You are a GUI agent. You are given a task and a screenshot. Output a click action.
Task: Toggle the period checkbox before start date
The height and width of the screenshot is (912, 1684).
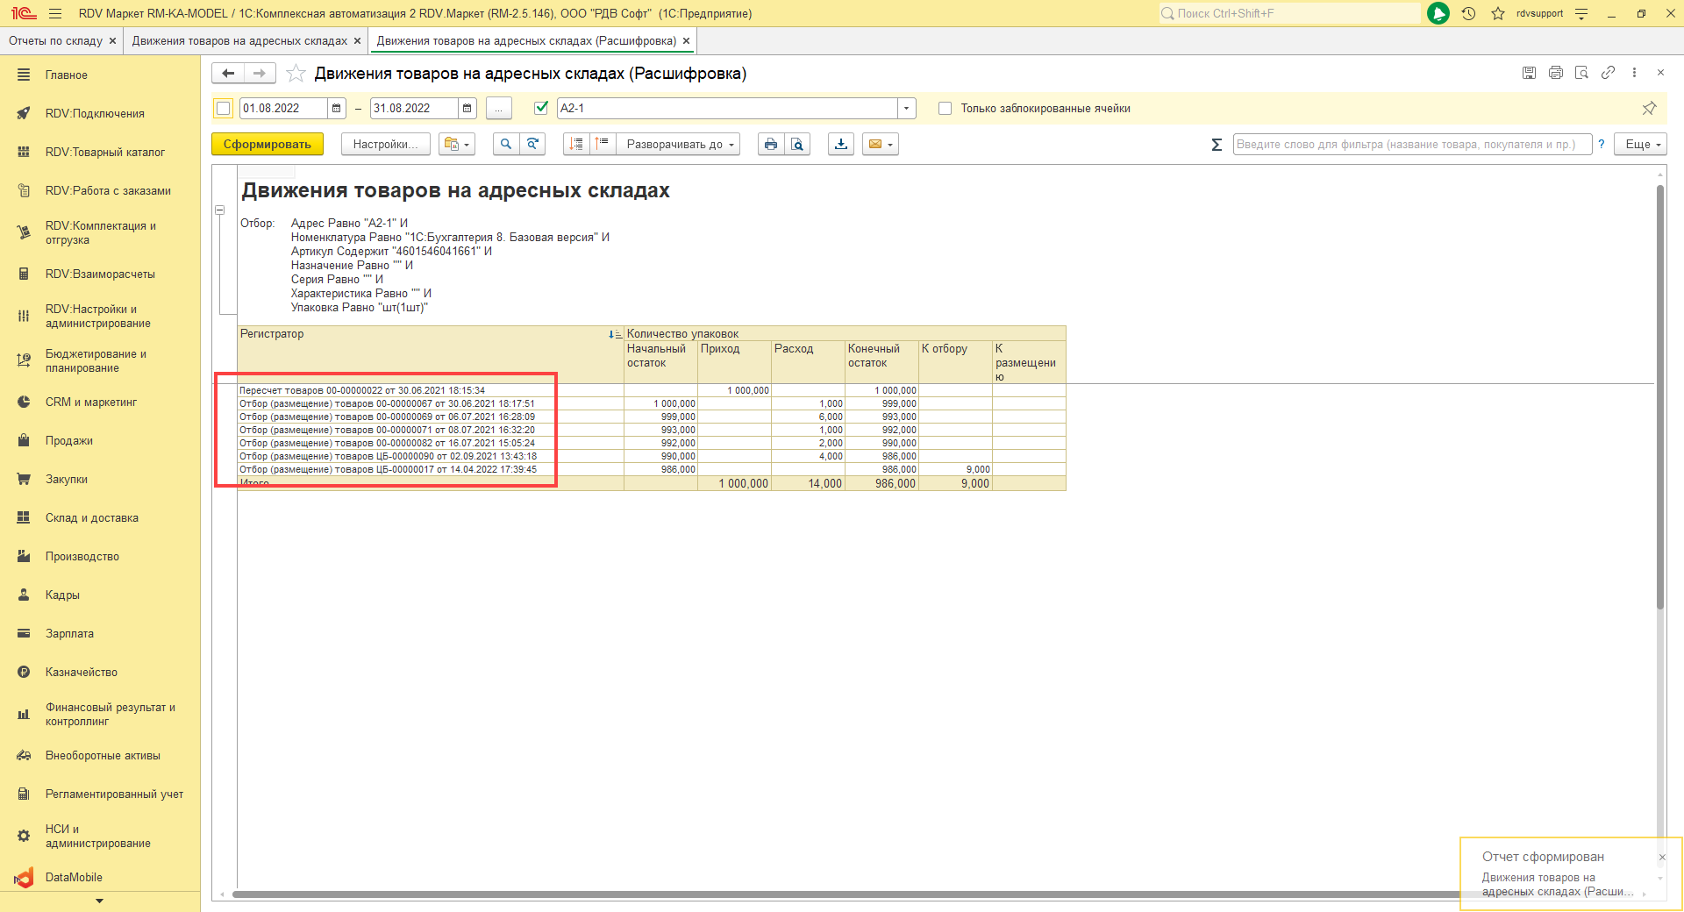[x=224, y=109]
